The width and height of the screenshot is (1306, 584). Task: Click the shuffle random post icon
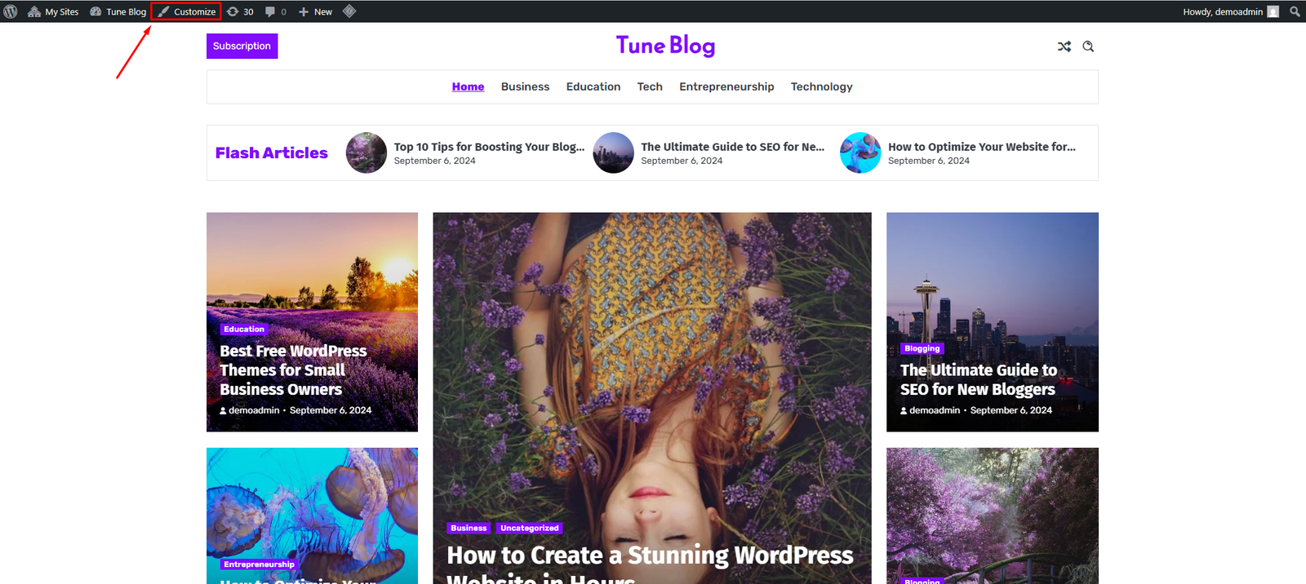coord(1064,46)
